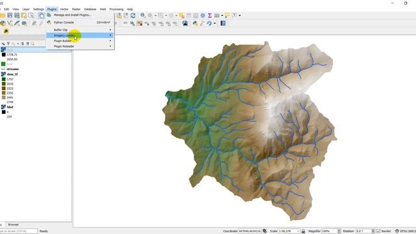416x234 pixels.
Task: Select the Pan Map hand tool
Action: 41,16
